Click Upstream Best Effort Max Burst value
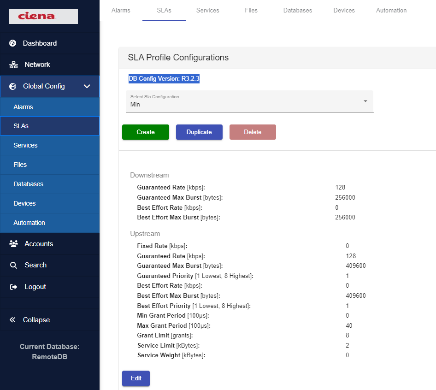This screenshot has width=436, height=390. (x=356, y=295)
